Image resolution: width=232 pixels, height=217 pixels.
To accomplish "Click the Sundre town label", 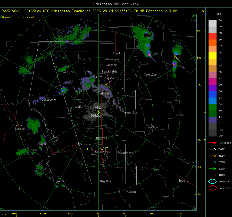I will click(x=78, y=107).
